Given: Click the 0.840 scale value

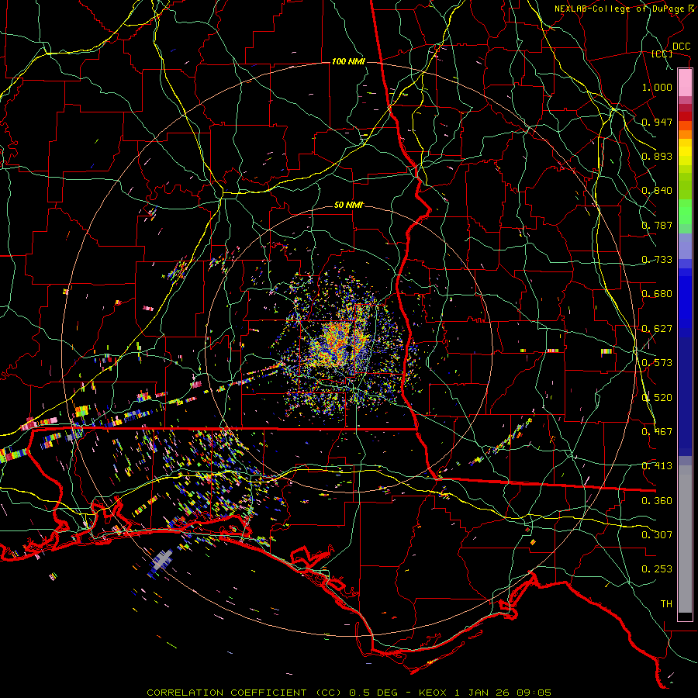Looking at the screenshot, I should point(657,191).
